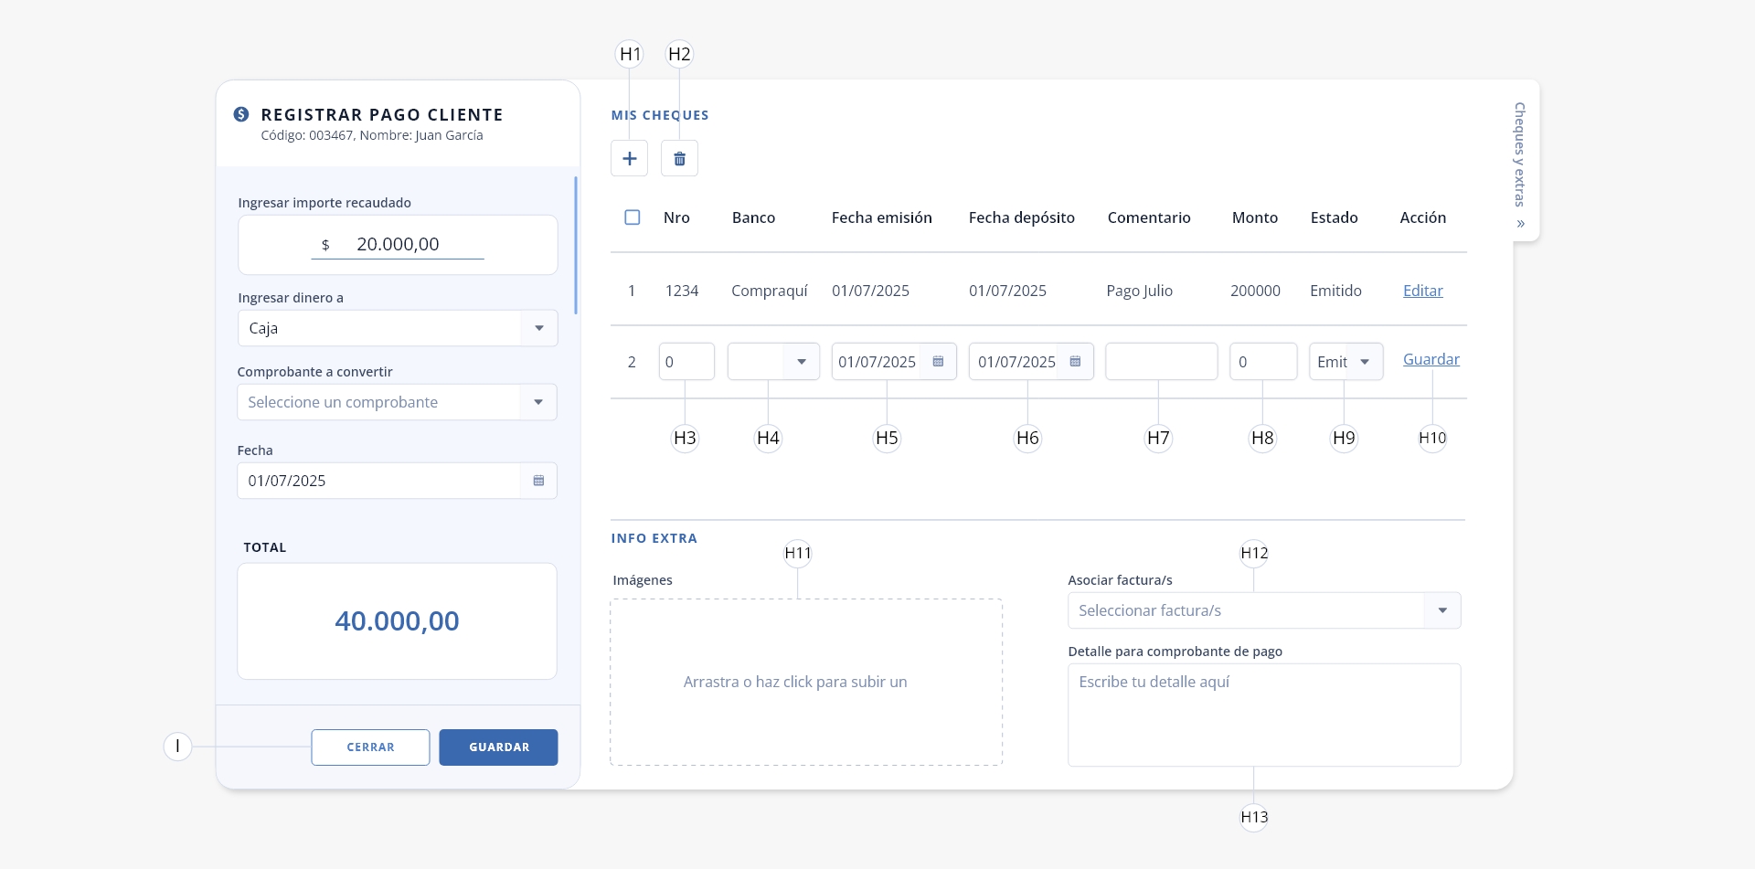Viewport: 1755px width, 869px height.
Task: Click the Pago Julio comment cell
Action: point(1139,291)
